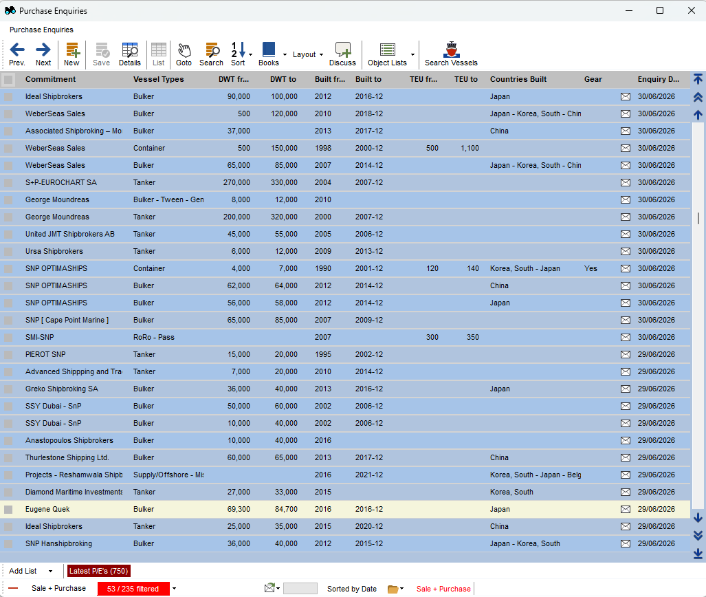
Task: Check the Ursa Shipbrokers row checkbox
Action: [x=8, y=252]
